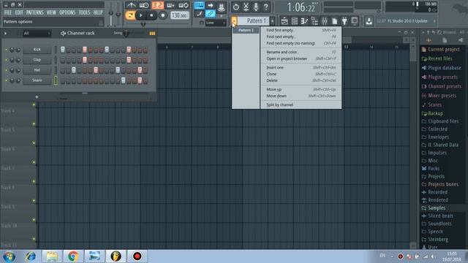Open Plugin database in browser
468x263 pixels.
445,68
